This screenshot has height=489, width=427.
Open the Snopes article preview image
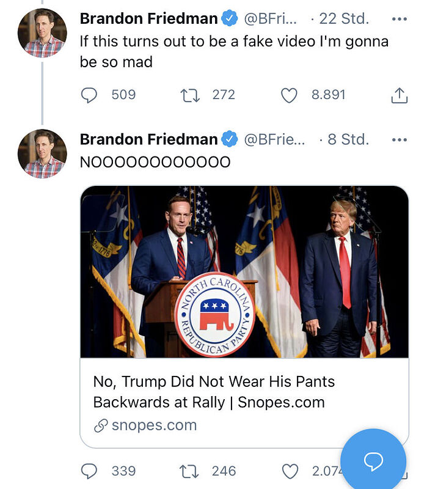click(244, 272)
